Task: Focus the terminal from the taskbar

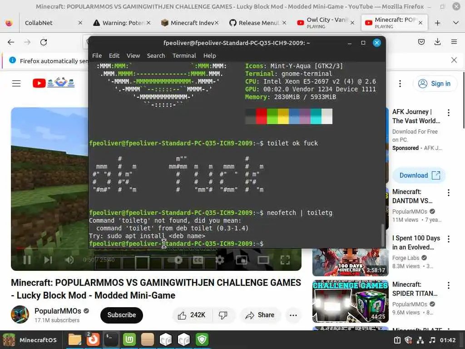Action: [111, 340]
